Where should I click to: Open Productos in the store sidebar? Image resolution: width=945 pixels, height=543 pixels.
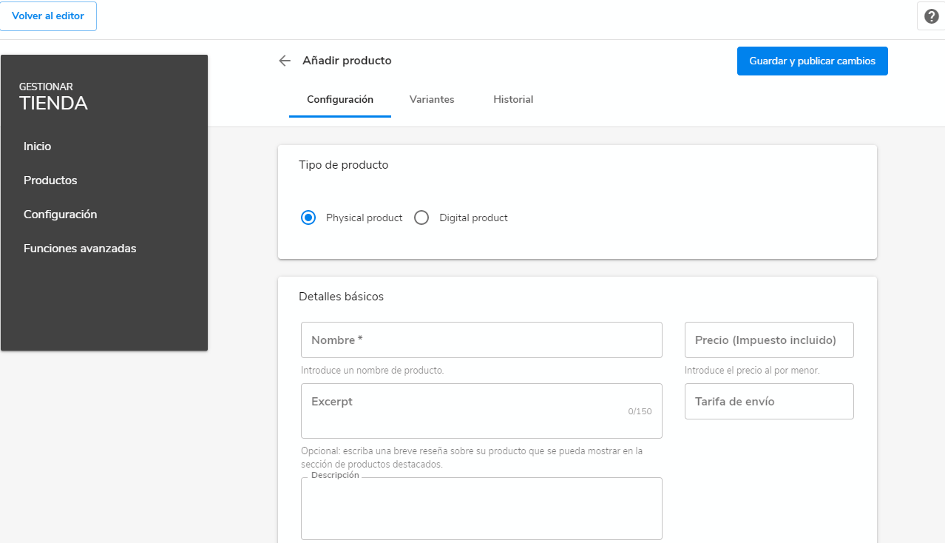coord(50,181)
